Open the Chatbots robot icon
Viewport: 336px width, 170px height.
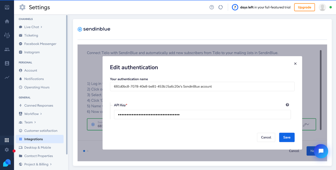(7, 35)
